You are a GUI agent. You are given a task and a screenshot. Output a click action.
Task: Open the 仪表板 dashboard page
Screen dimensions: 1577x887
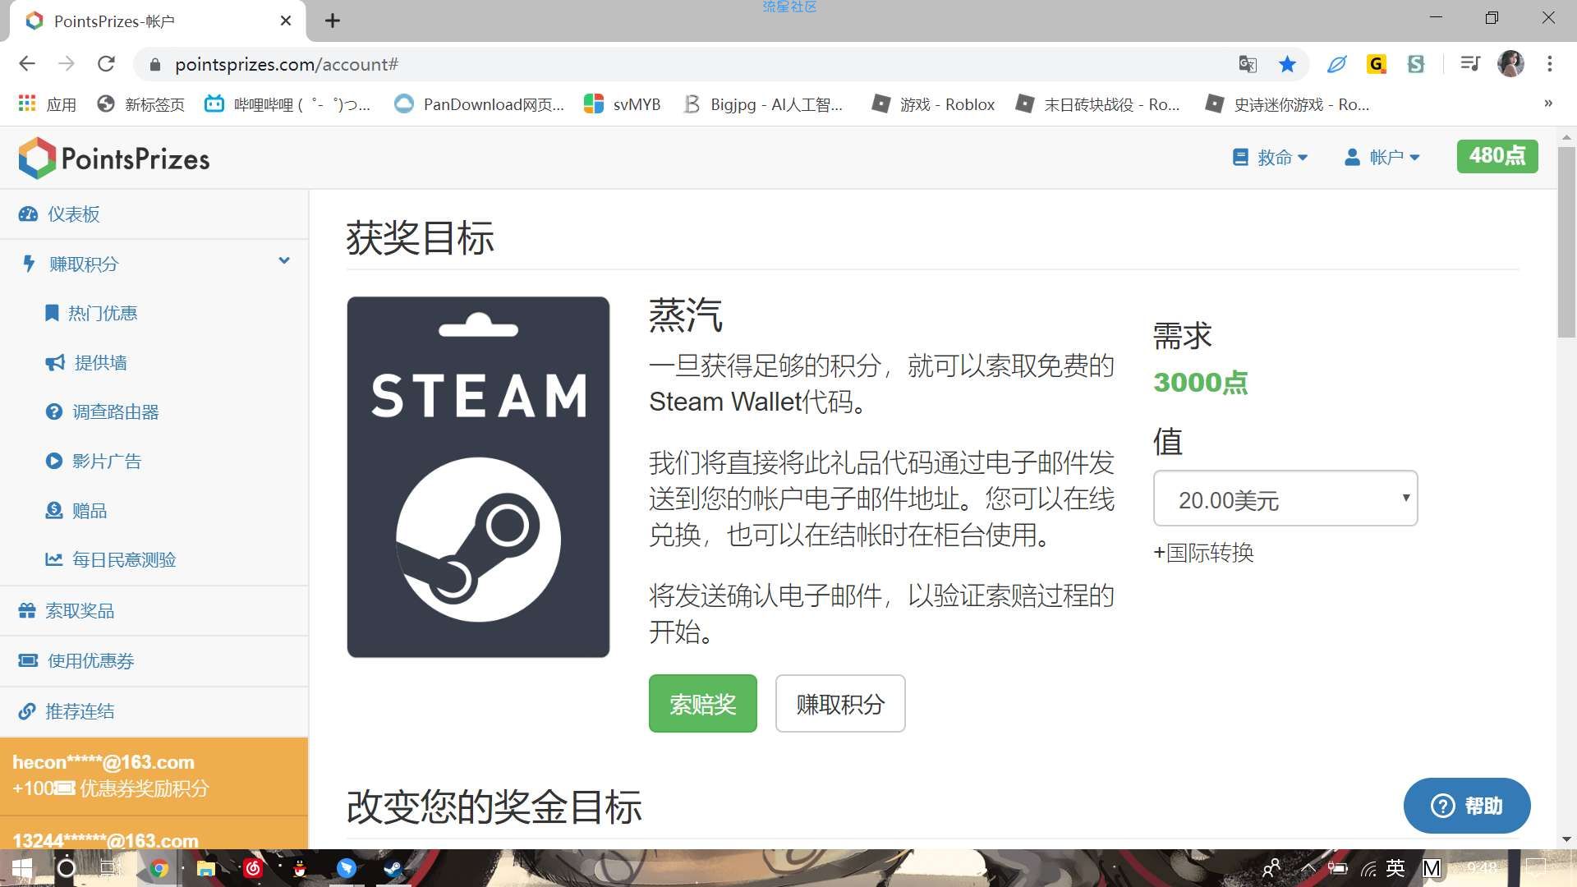[x=59, y=214]
